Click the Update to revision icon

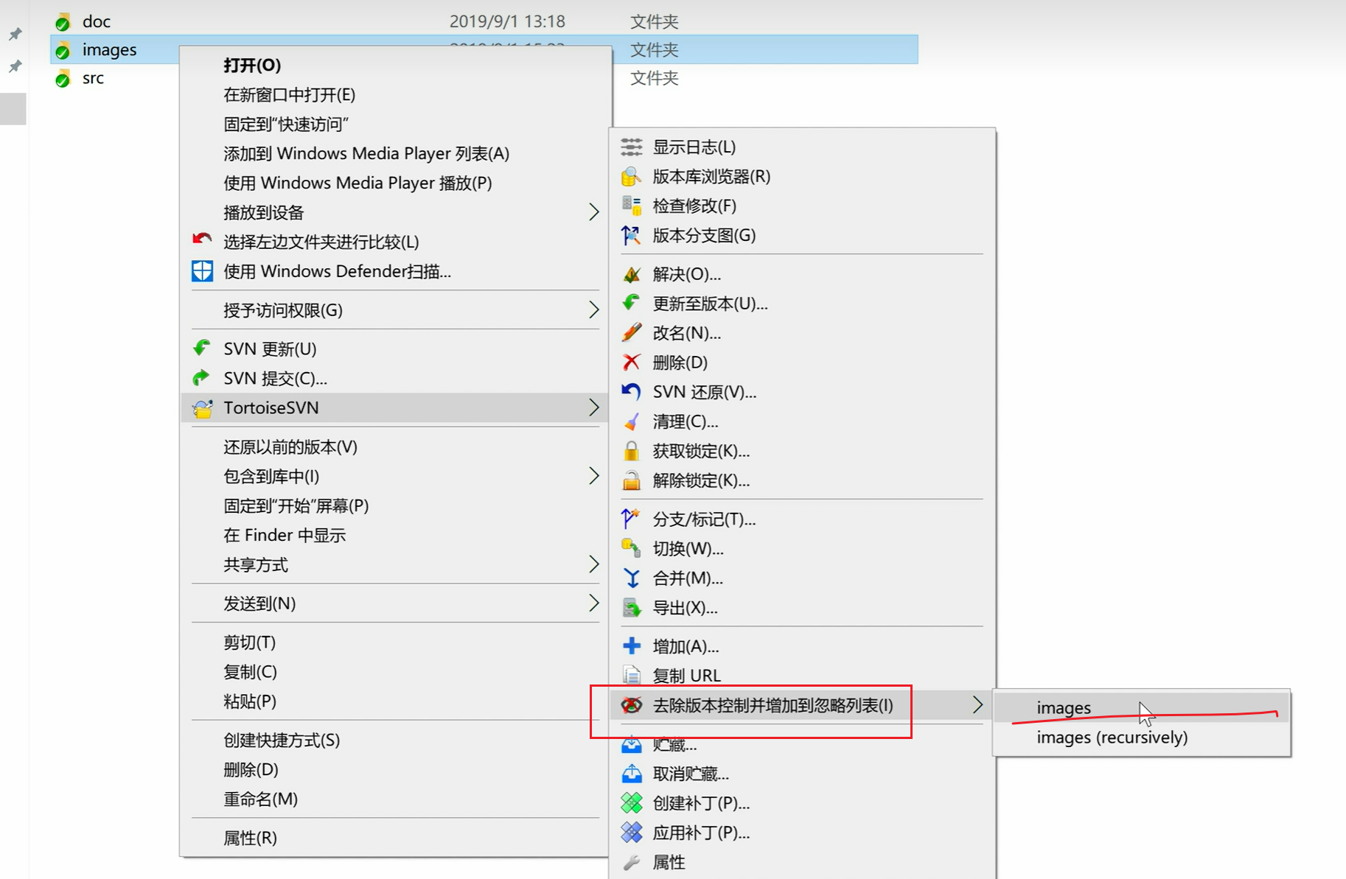[632, 304]
